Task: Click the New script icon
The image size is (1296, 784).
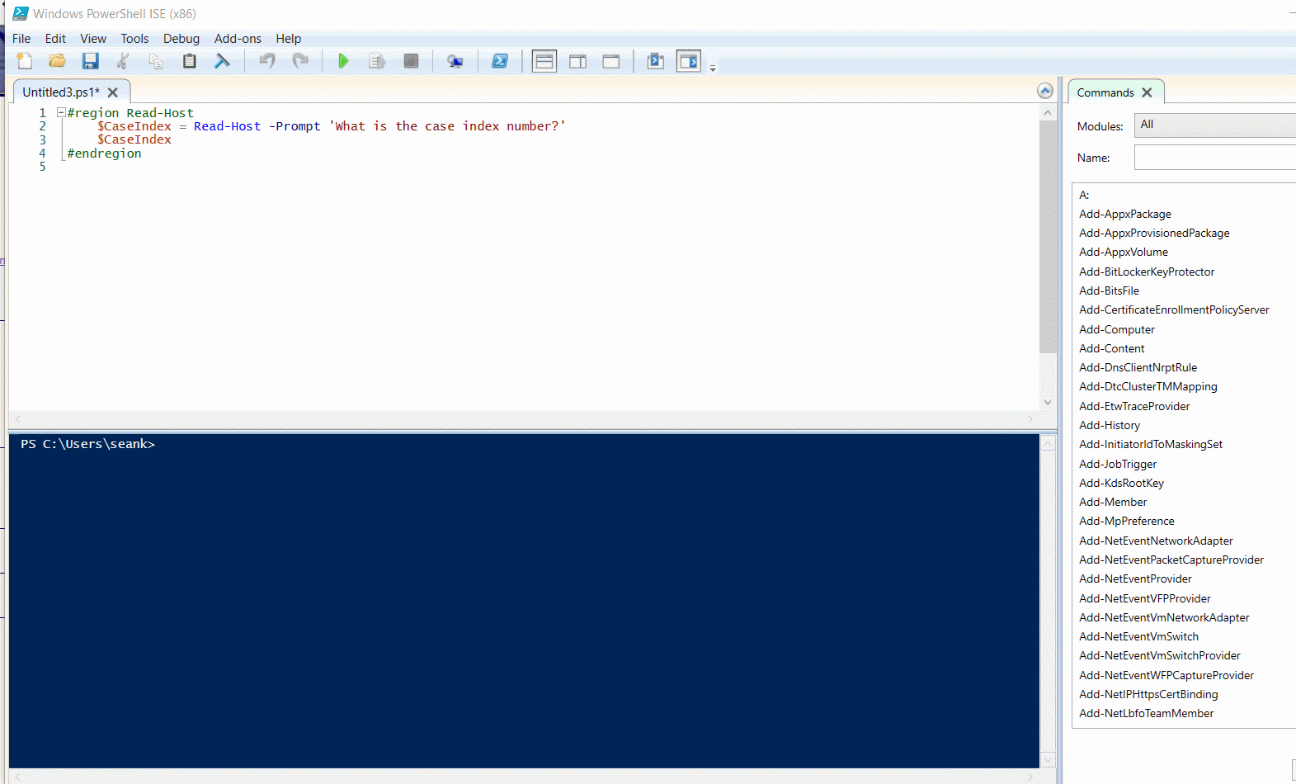Action: [x=25, y=61]
